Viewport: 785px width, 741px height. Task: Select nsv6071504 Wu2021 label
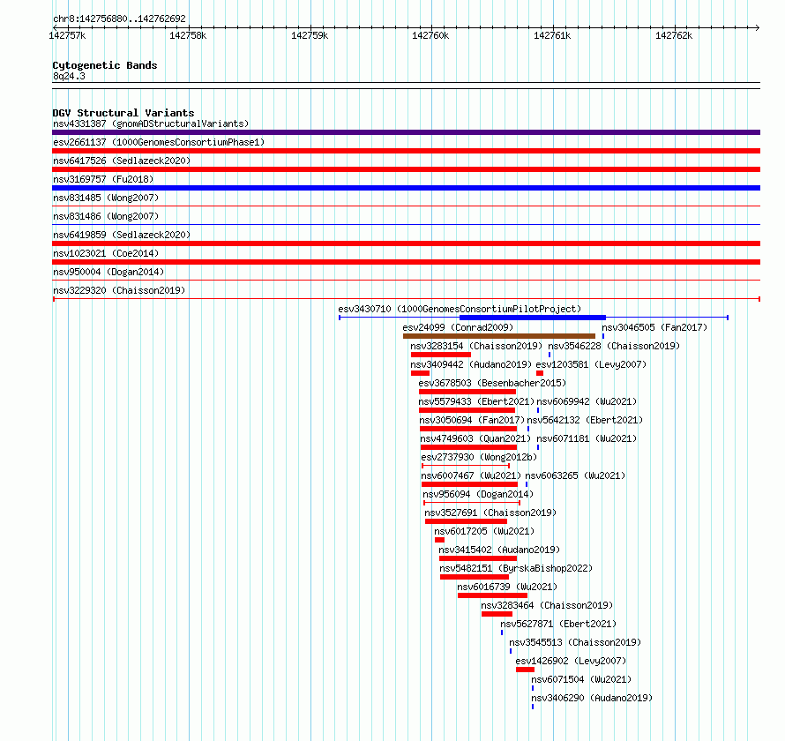click(581, 679)
